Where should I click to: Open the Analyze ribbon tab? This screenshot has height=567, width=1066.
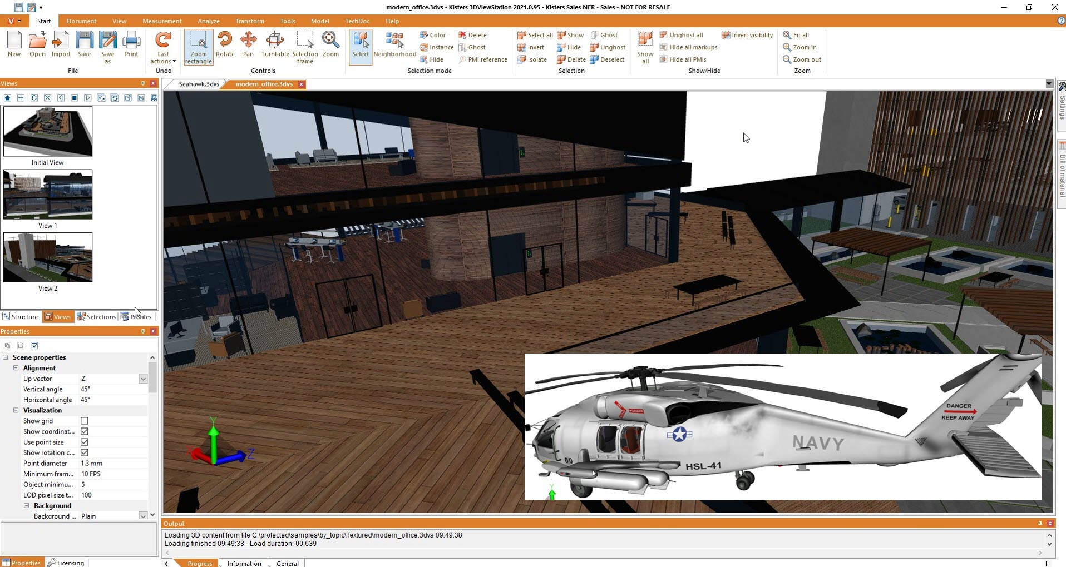coord(208,21)
